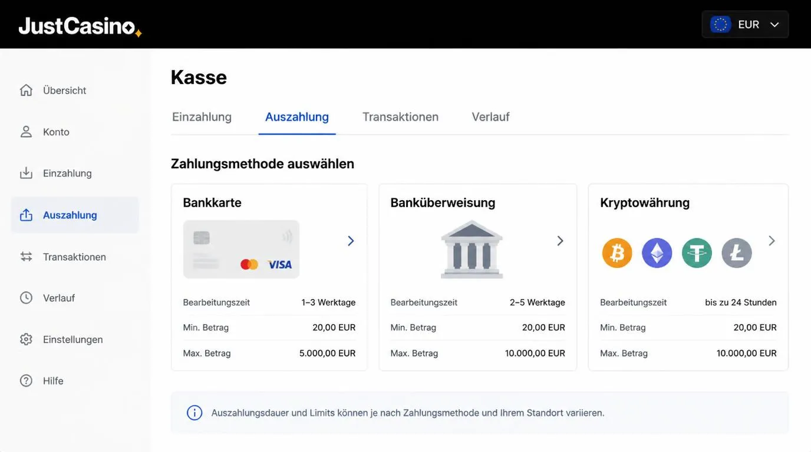This screenshot has height=452, width=811.
Task: Select the Litecoin icon
Action: click(x=737, y=253)
